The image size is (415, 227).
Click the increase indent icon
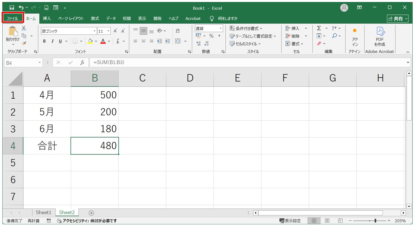click(168, 41)
